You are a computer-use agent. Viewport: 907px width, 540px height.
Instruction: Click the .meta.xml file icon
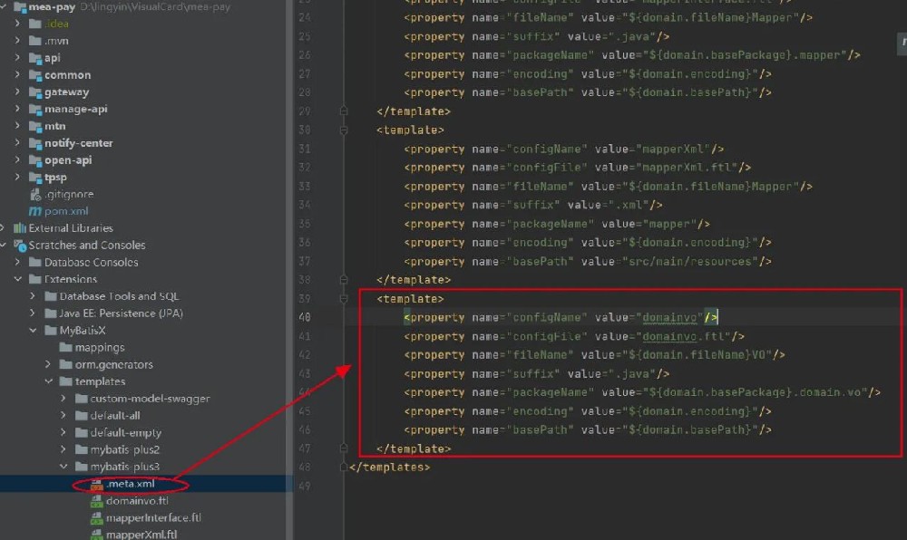coord(97,484)
